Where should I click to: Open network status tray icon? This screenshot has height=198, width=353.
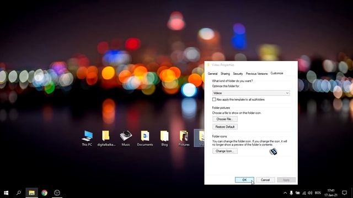tap(304, 193)
